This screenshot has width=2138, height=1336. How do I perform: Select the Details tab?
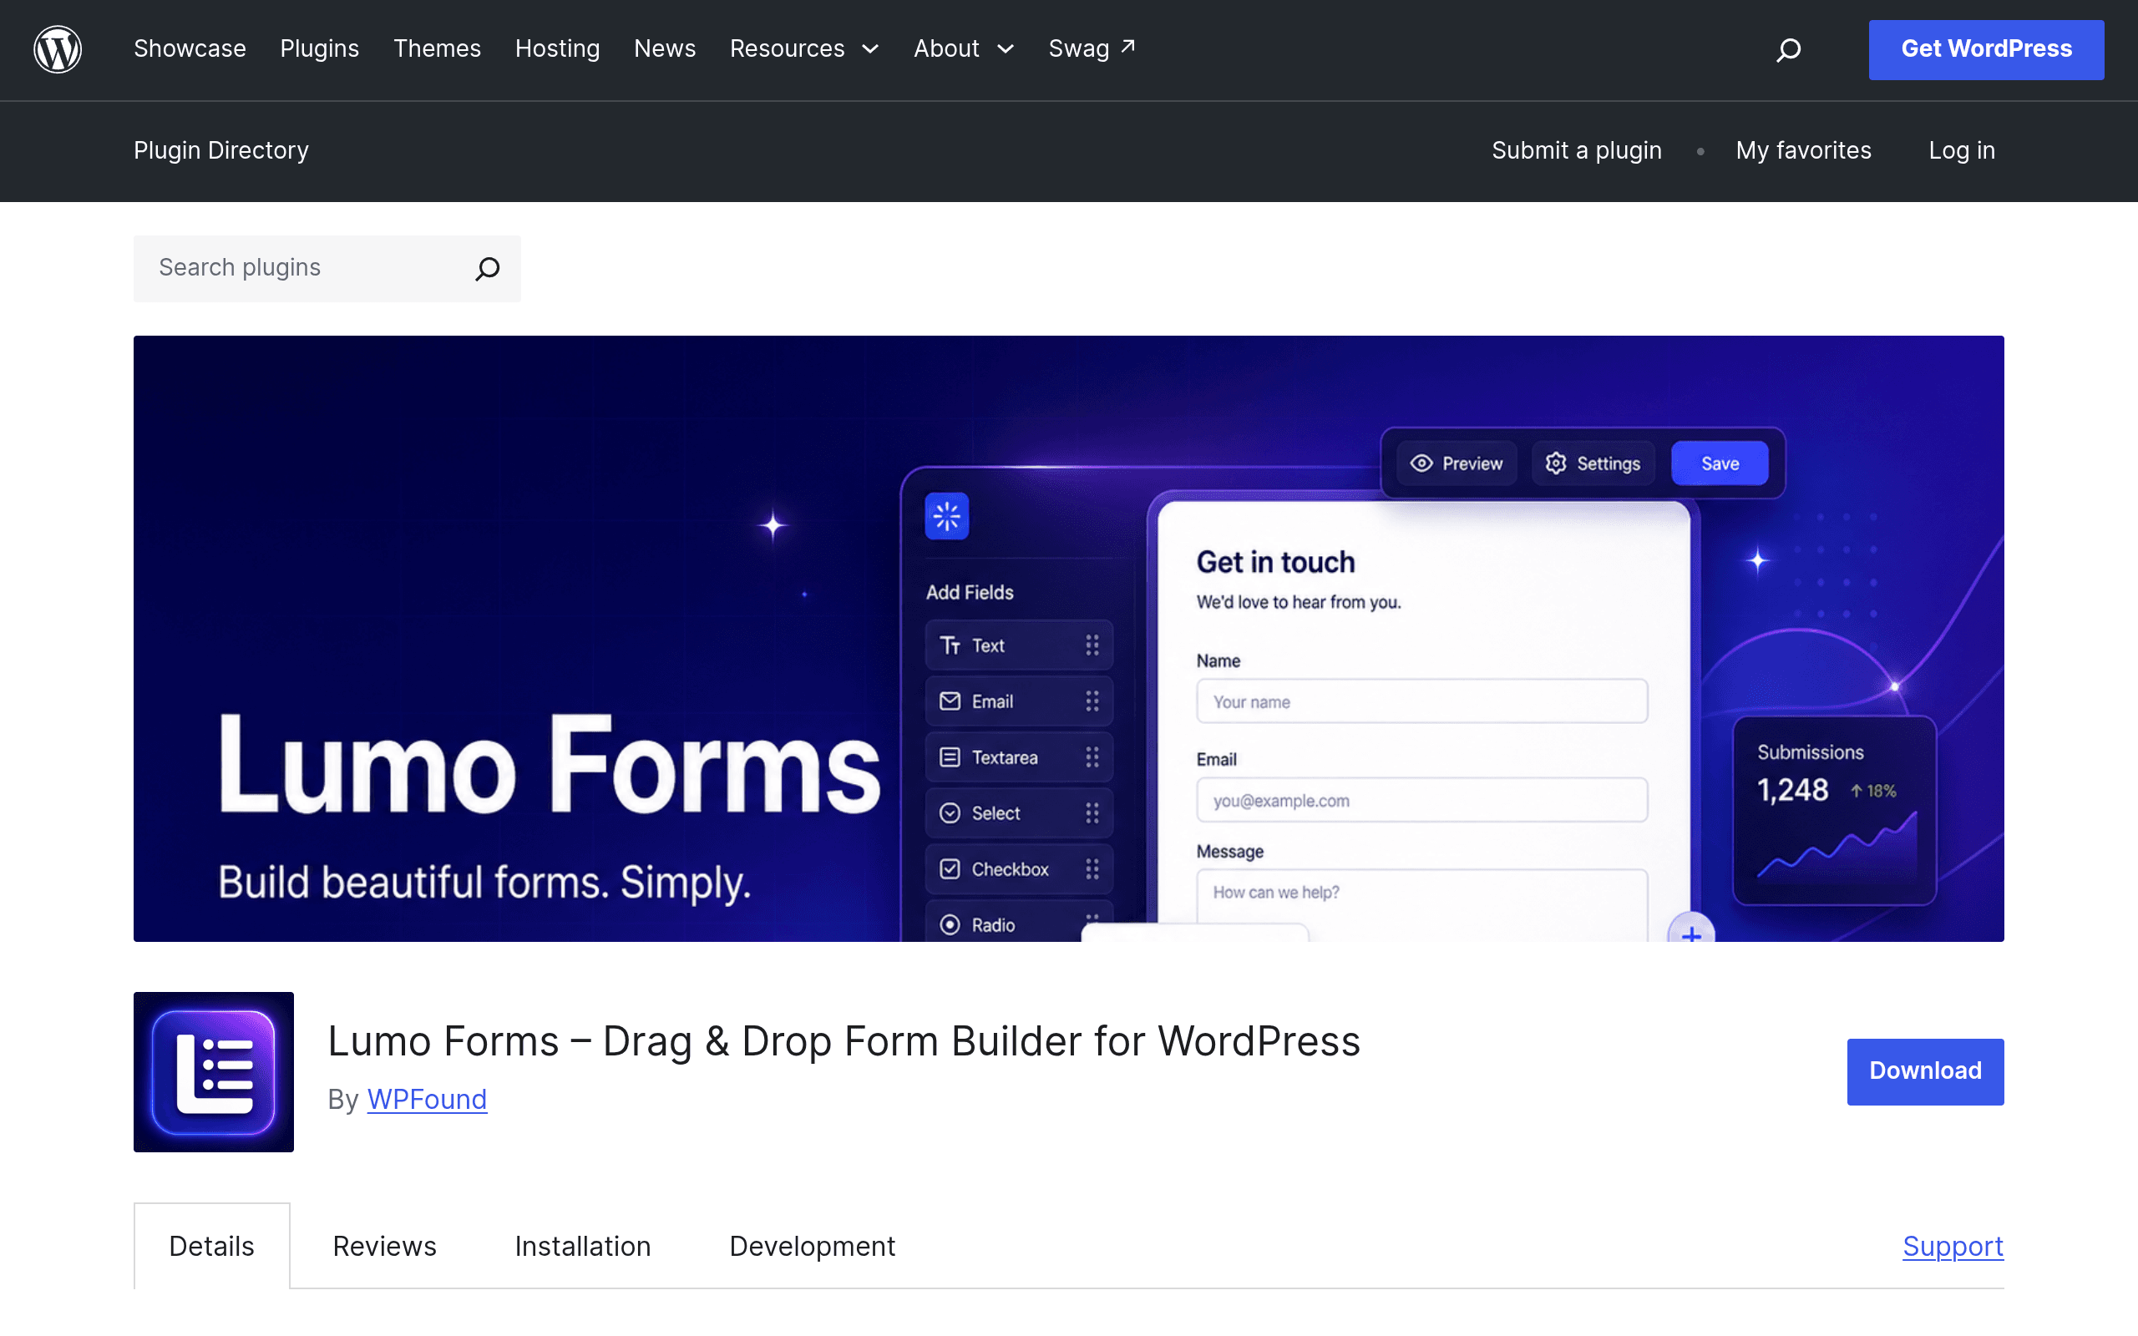pos(212,1246)
